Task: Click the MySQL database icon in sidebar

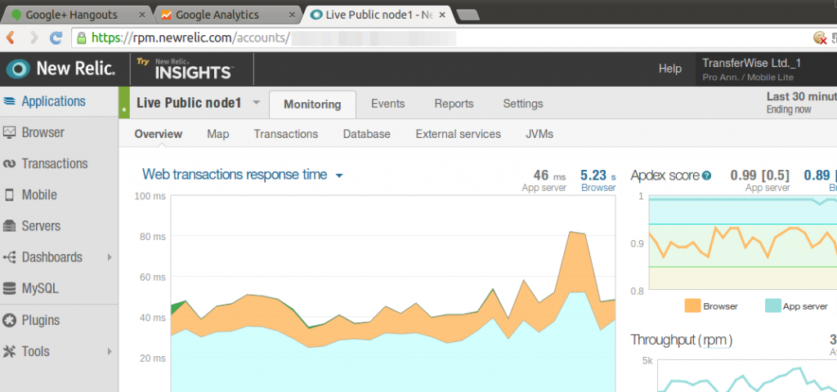Action: [9, 289]
